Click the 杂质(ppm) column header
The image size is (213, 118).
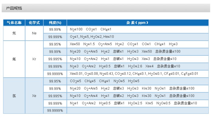click(138, 23)
